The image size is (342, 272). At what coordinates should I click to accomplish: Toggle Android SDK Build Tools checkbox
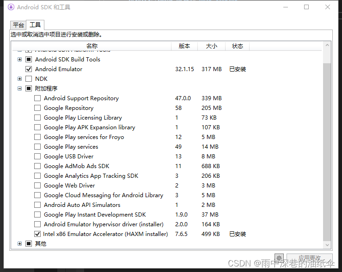click(29, 59)
